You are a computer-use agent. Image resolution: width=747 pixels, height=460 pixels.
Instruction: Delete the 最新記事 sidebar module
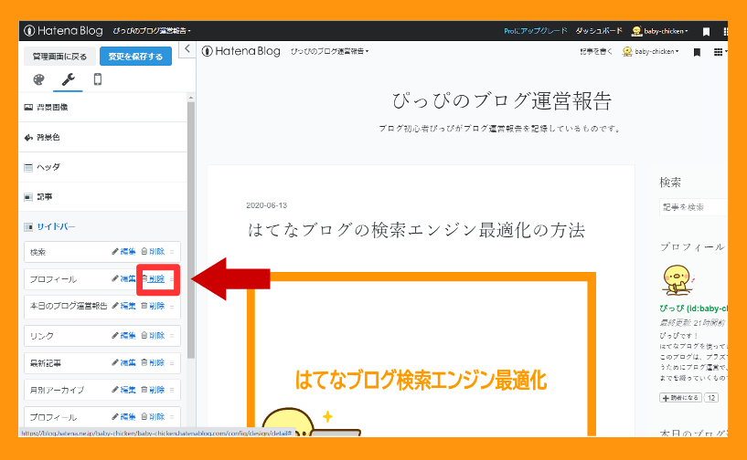[x=153, y=362]
